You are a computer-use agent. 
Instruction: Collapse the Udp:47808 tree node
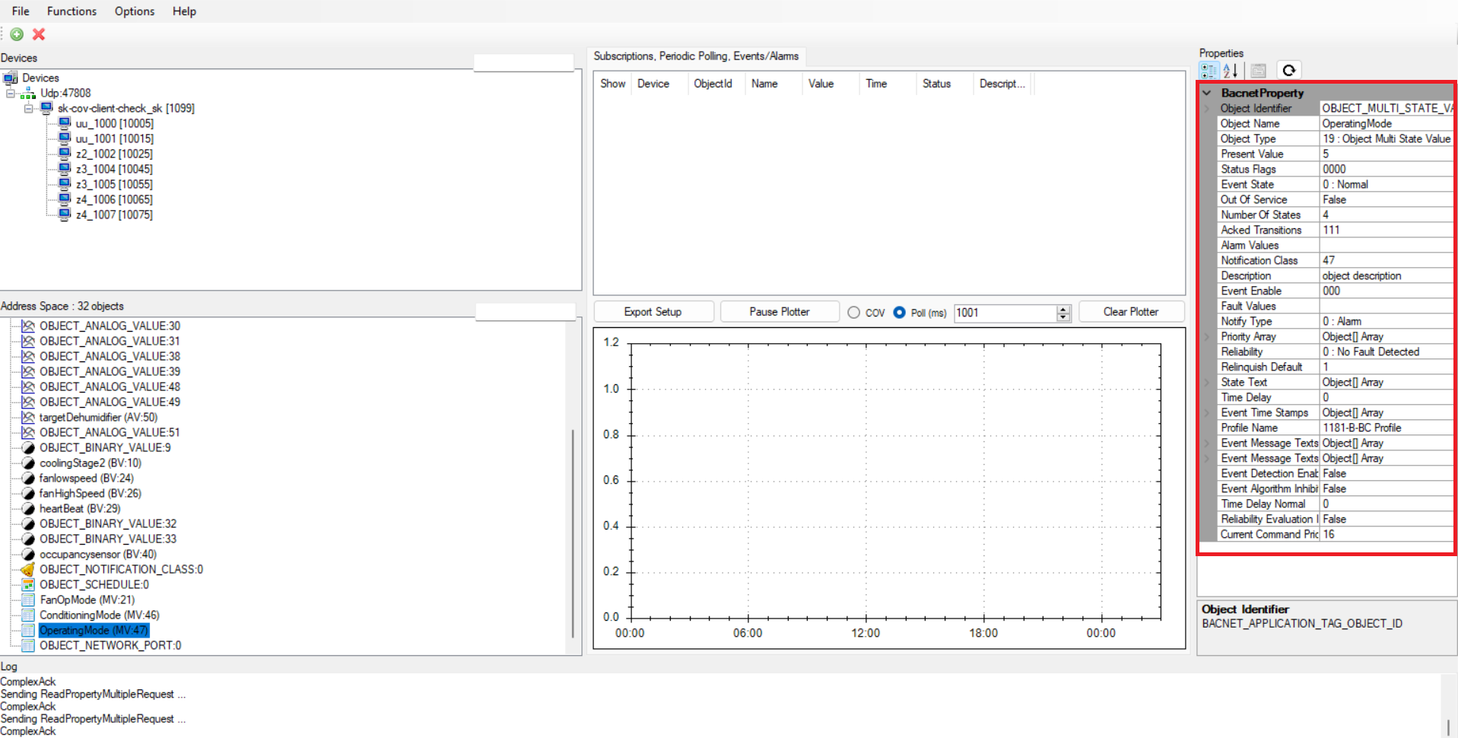tap(11, 93)
